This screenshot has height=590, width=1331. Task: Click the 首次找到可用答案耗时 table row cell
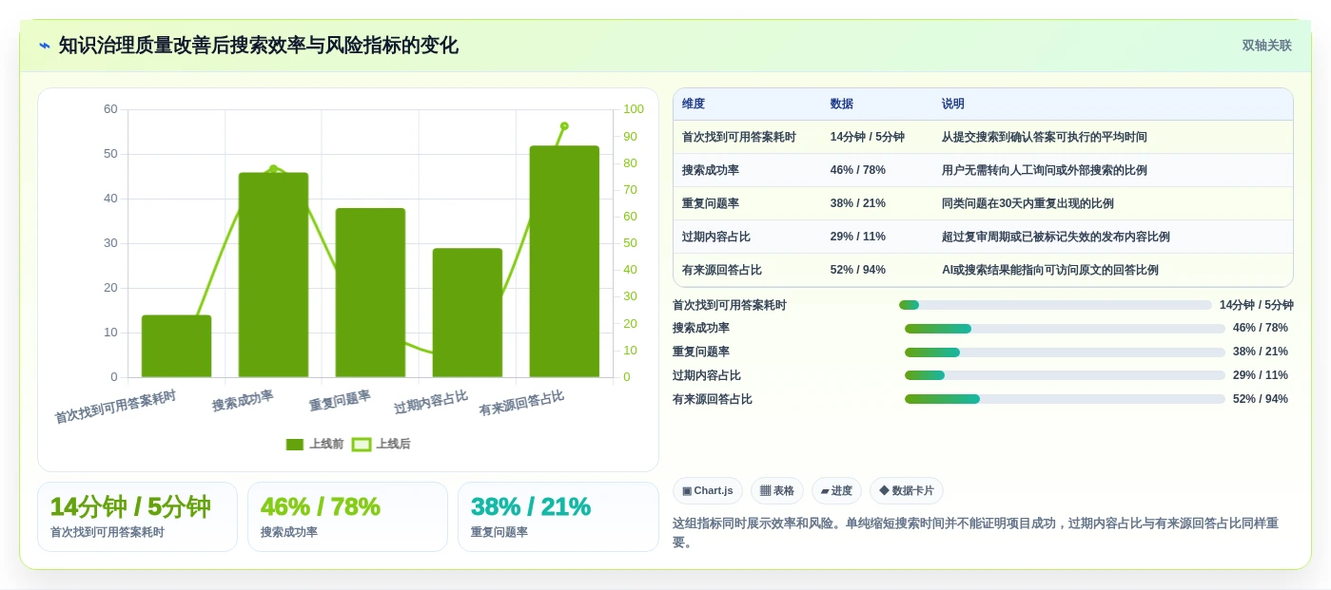click(739, 137)
